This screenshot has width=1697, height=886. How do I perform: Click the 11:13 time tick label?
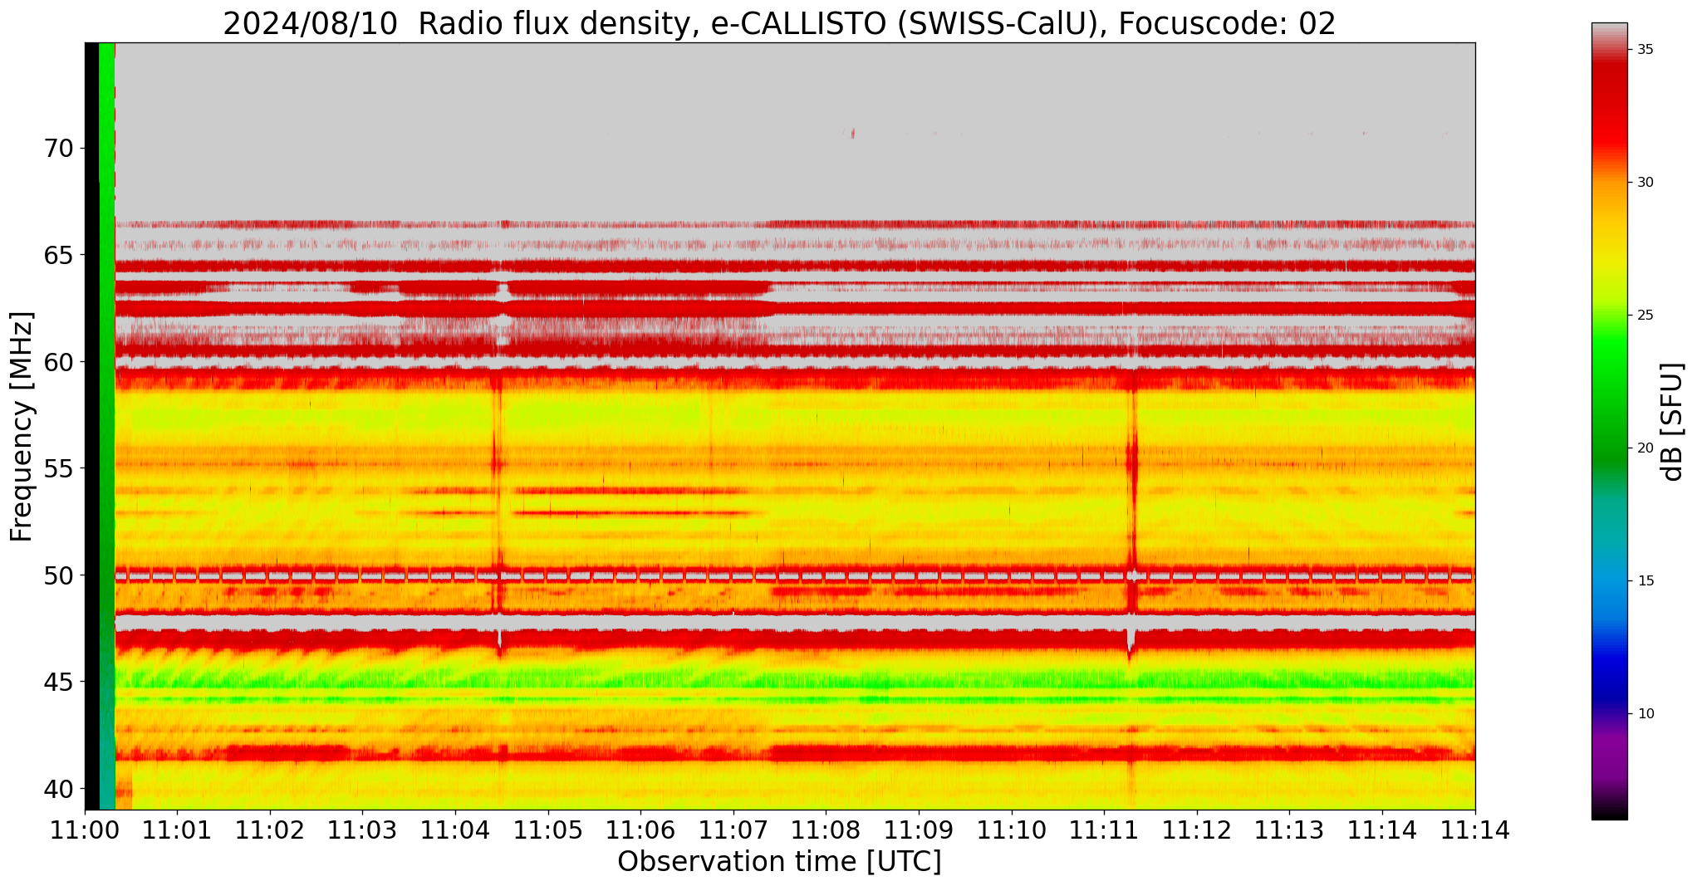[x=1289, y=830]
